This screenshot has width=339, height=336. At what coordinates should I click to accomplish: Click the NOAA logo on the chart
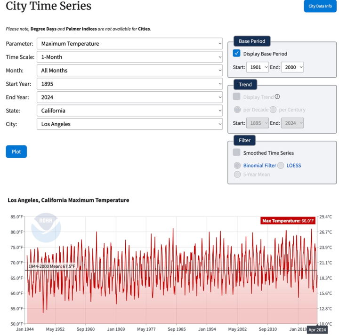[x=46, y=226]
